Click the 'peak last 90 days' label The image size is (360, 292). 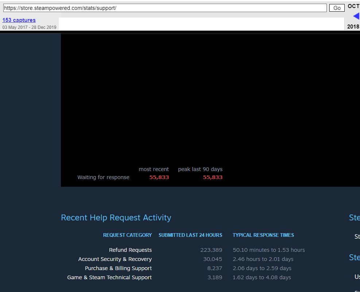(200, 169)
